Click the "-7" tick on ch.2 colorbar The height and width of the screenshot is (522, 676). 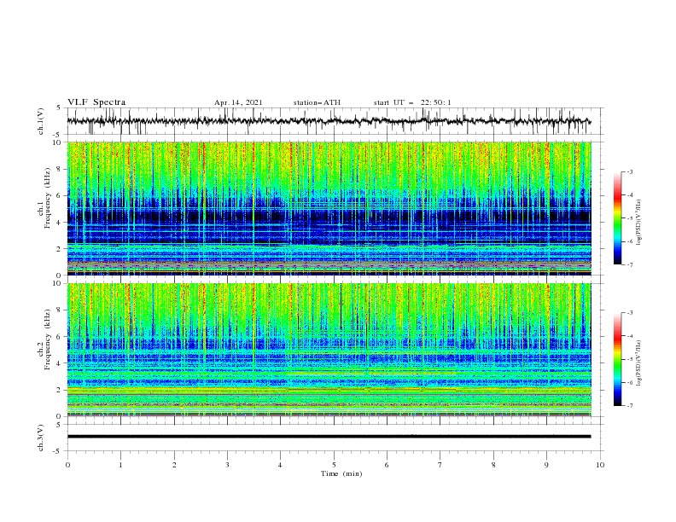(630, 406)
